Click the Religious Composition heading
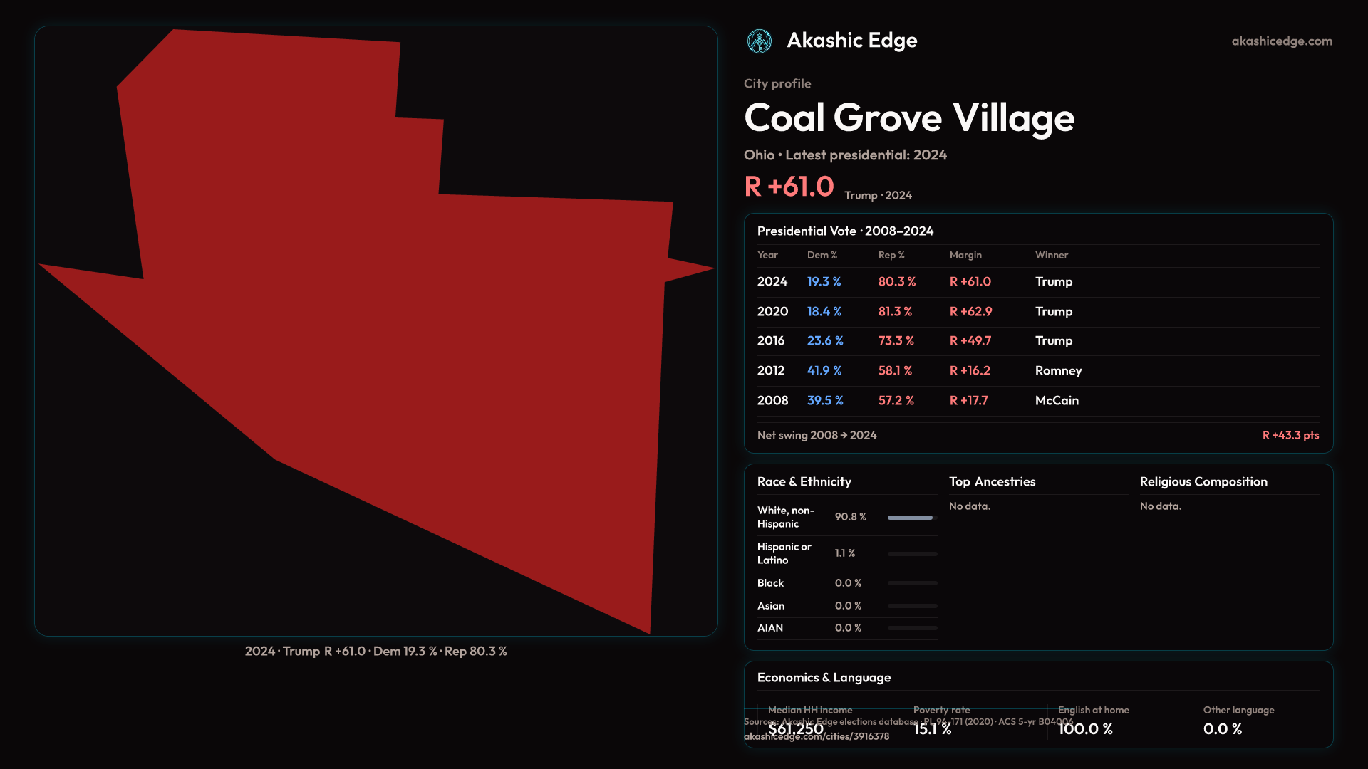Screen dimensions: 1368x769 [x=1203, y=482]
